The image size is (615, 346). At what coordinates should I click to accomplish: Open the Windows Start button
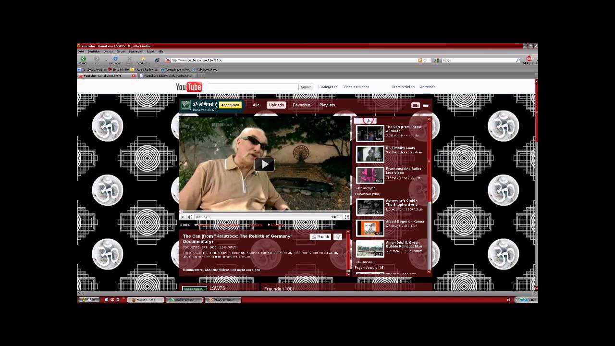[x=88, y=299]
